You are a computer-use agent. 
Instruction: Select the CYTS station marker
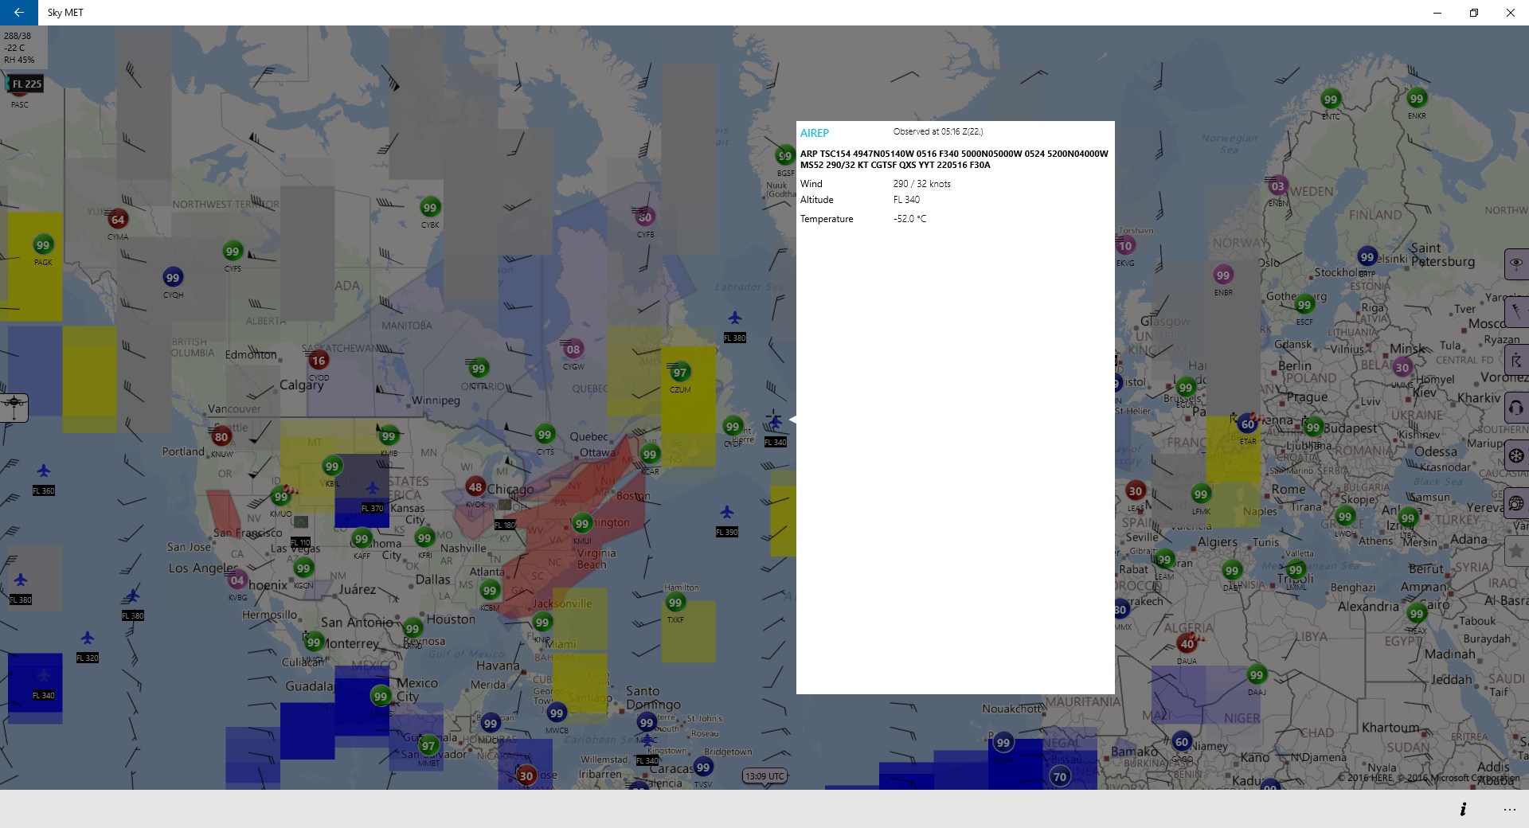point(545,435)
